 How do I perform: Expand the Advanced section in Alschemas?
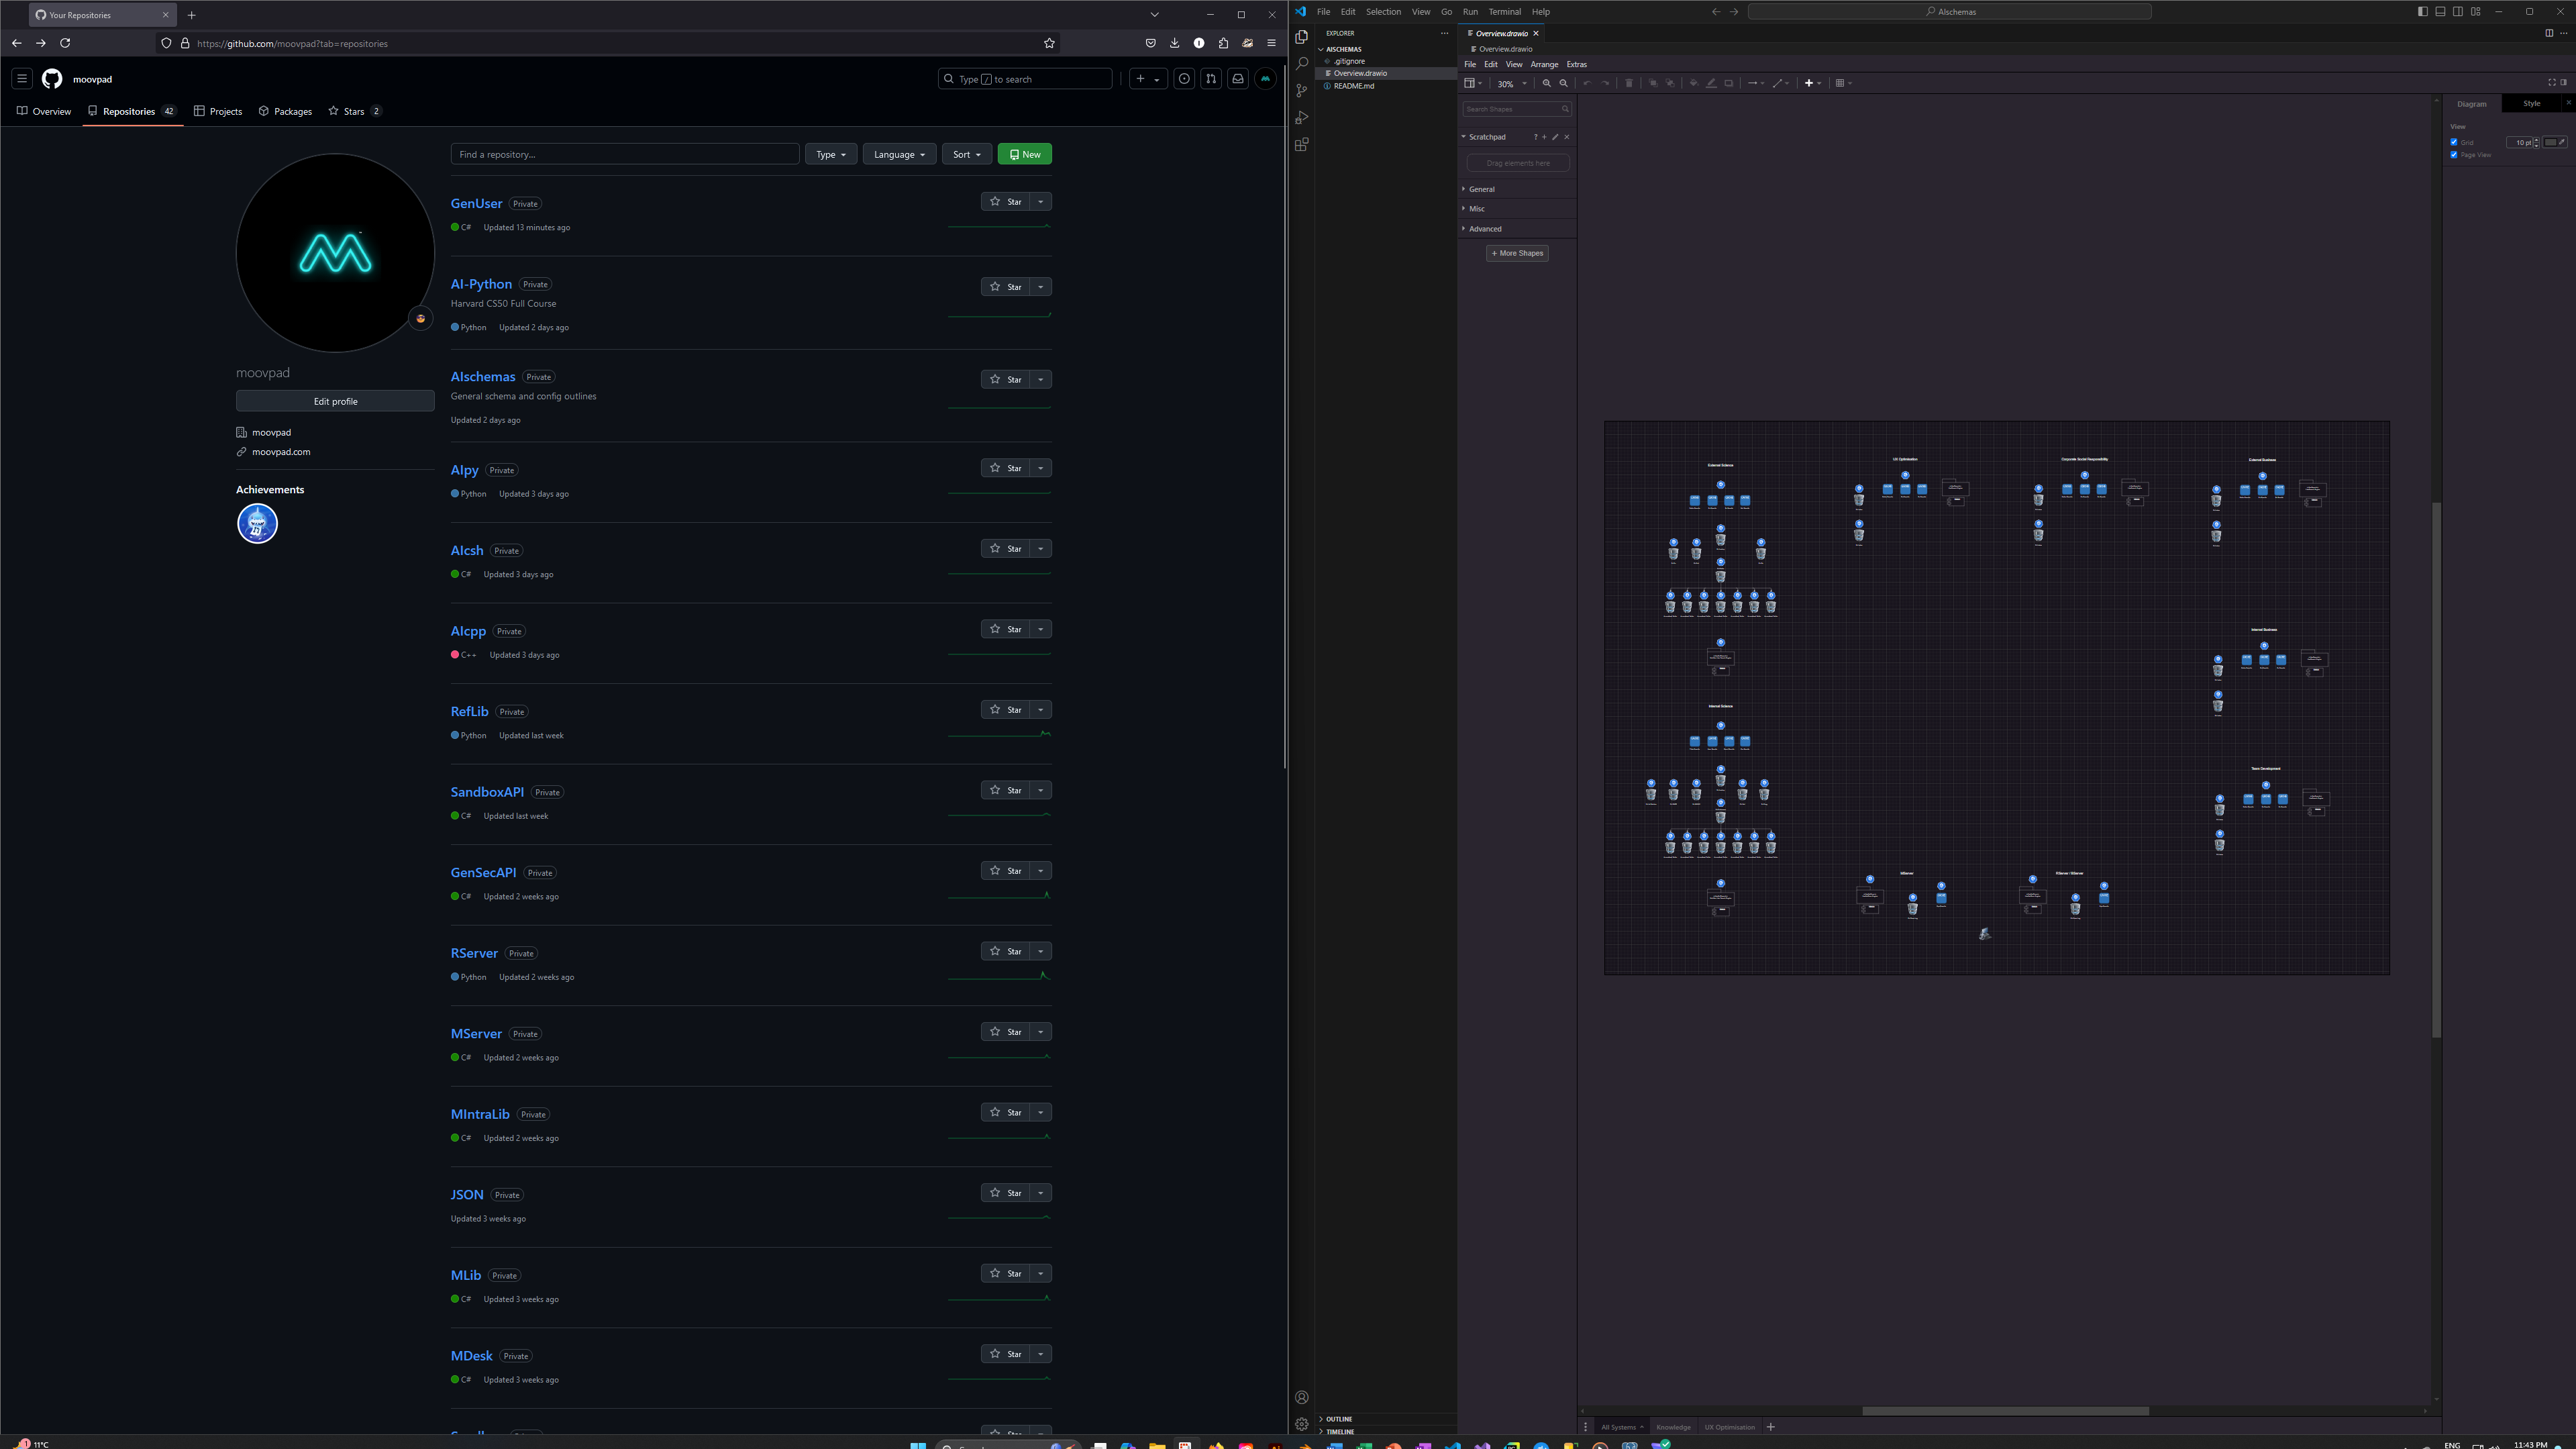[x=1483, y=228]
